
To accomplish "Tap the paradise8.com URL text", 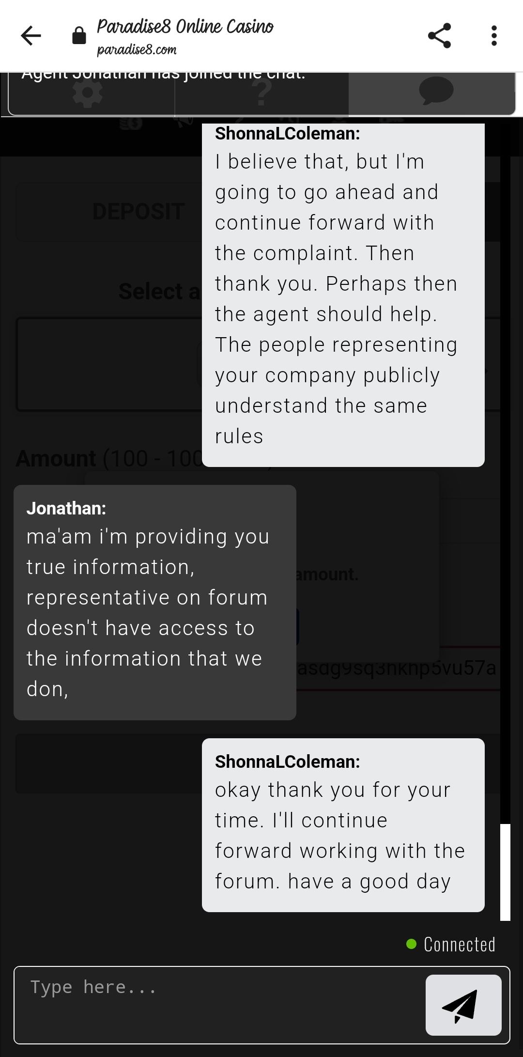I will pyautogui.click(x=137, y=50).
